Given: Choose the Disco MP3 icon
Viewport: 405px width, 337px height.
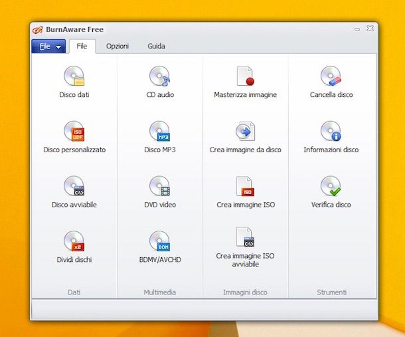Looking at the screenshot, I should (x=159, y=131).
